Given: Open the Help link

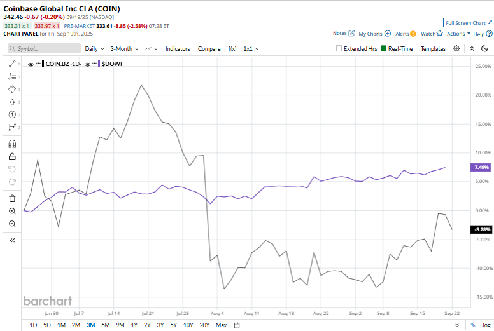Looking at the screenshot, I should tap(483, 34).
